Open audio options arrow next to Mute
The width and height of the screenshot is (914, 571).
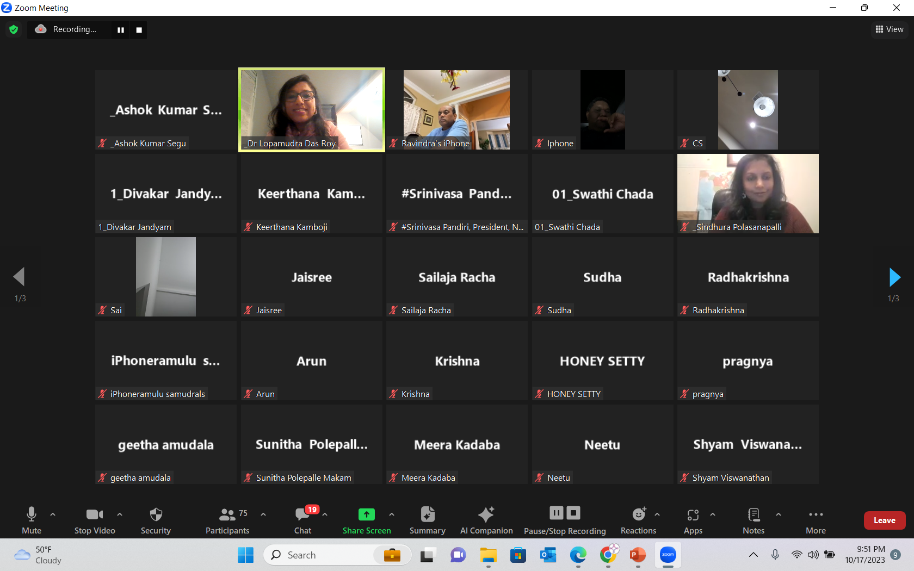(x=53, y=514)
